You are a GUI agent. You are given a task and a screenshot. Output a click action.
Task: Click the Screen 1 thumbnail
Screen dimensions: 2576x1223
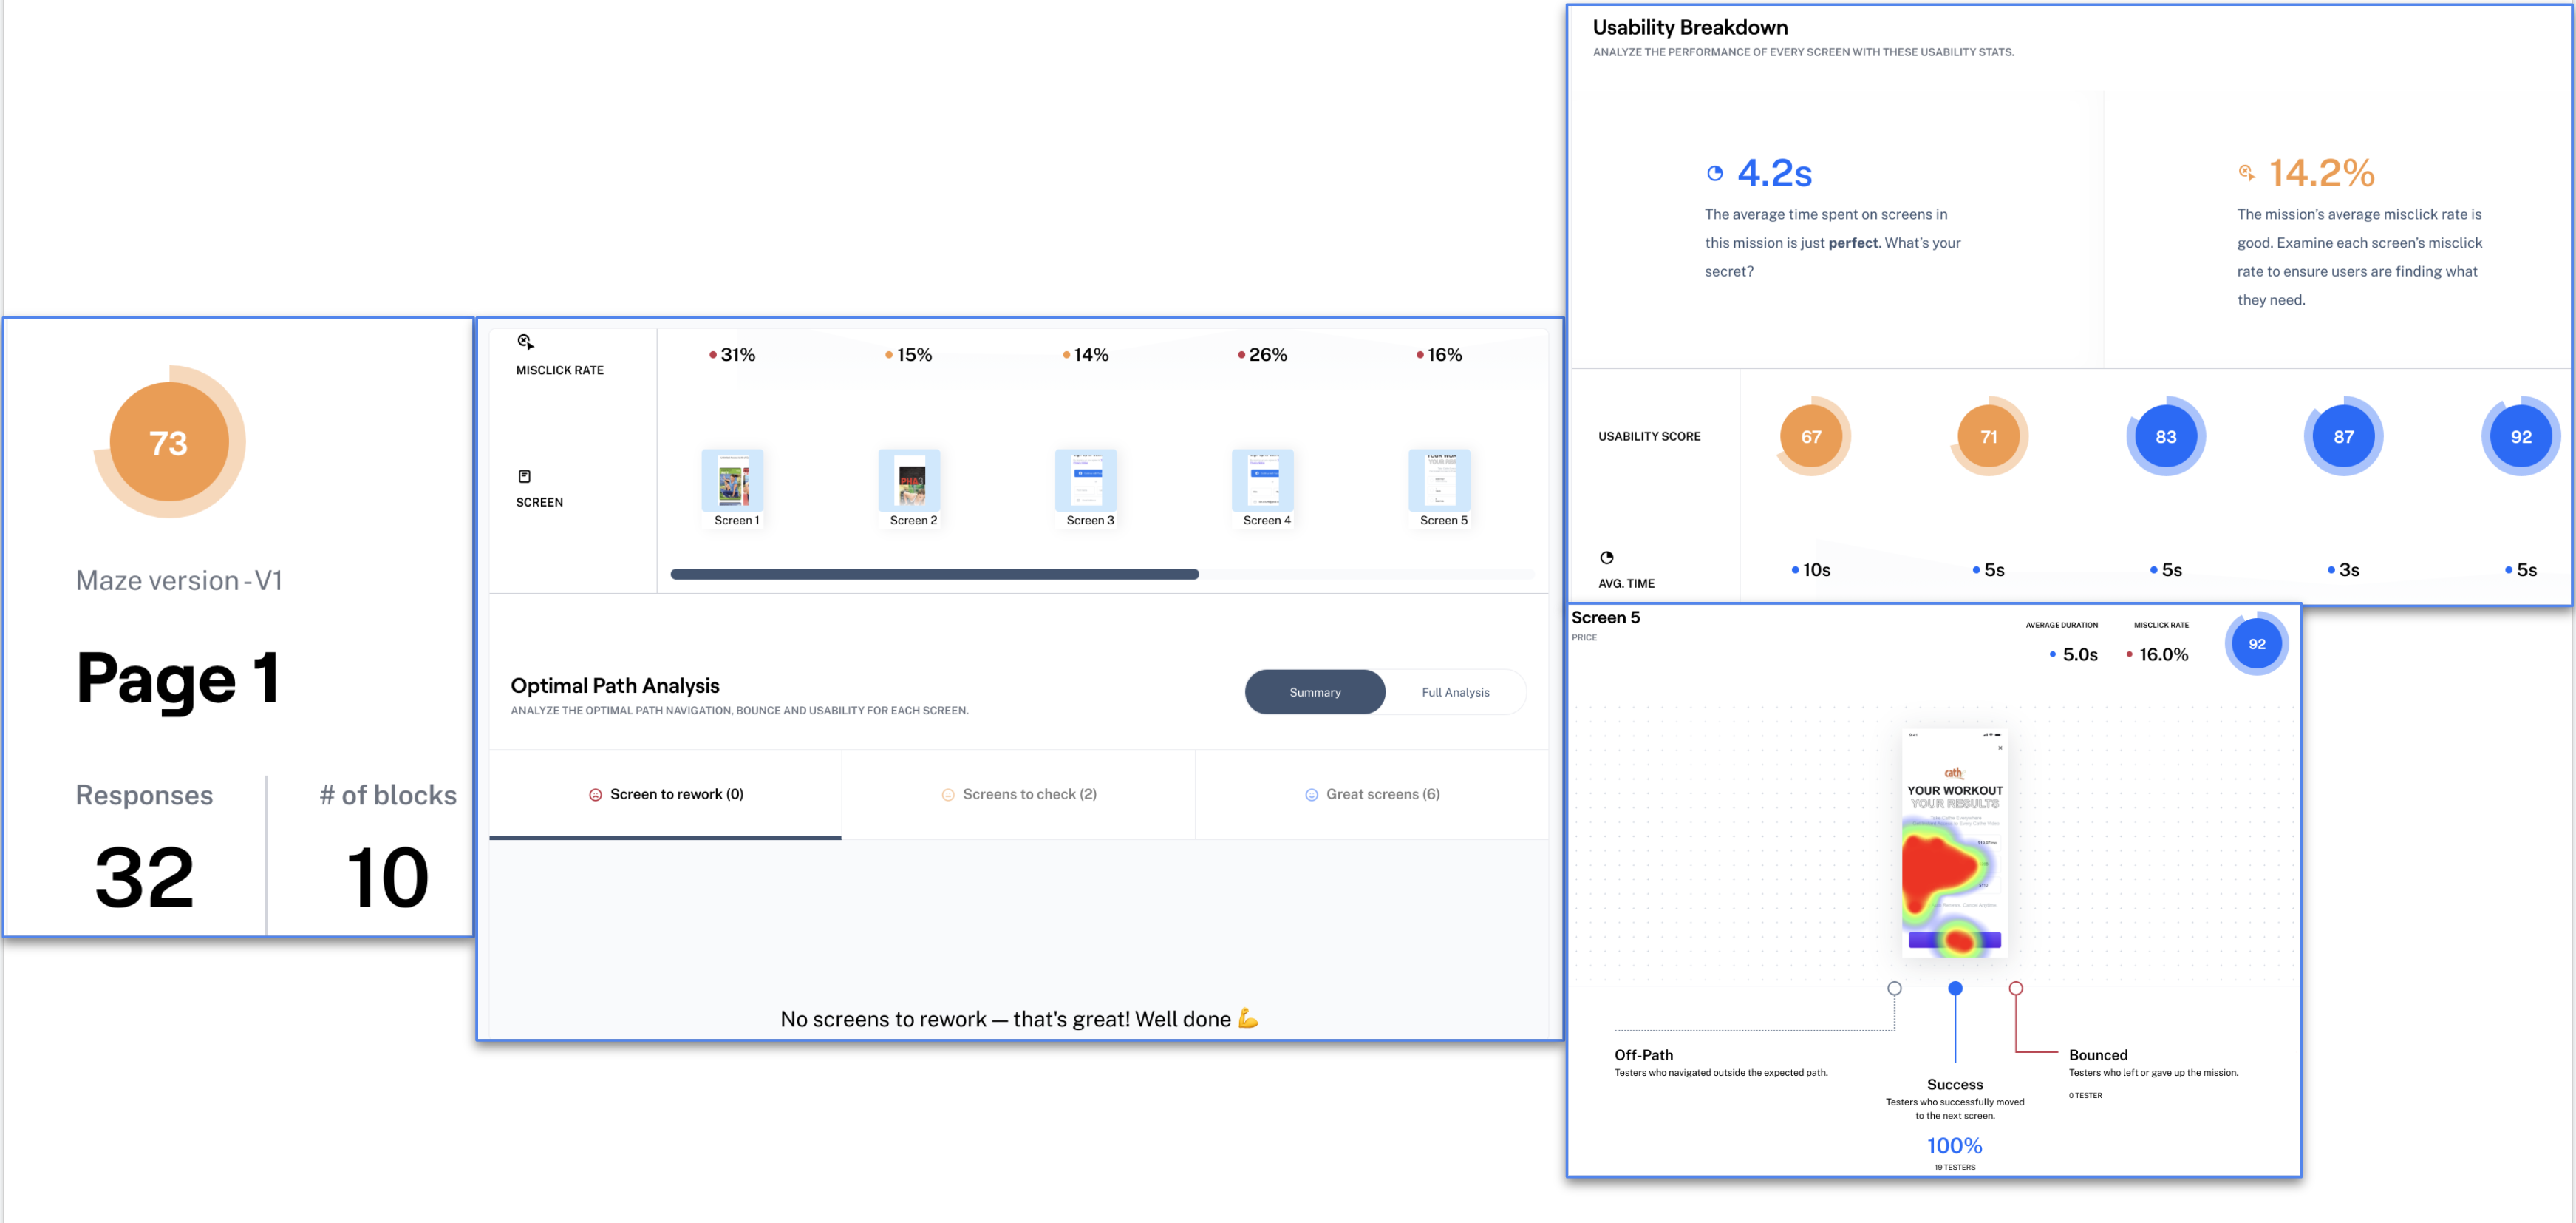(x=732, y=481)
